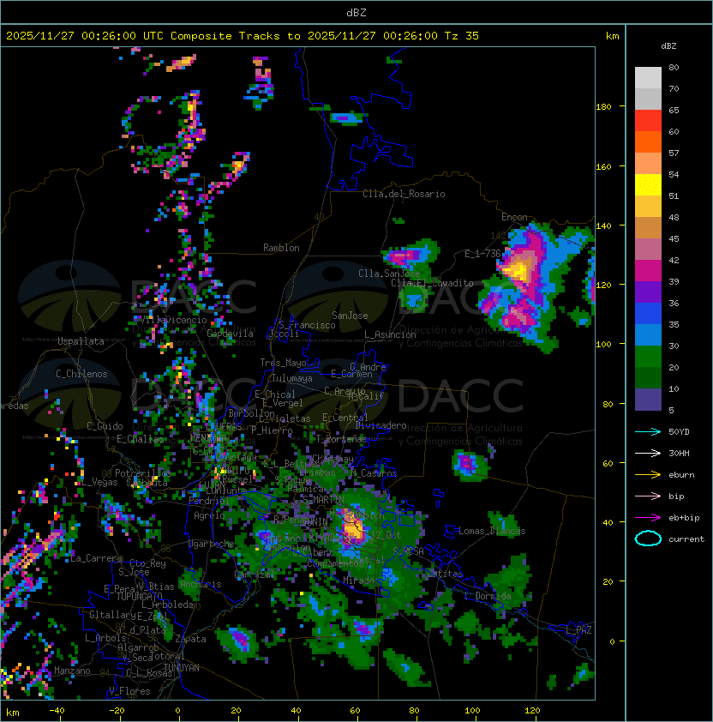713x722 pixels.
Task: Click the 'Tulumaya' place label
Action: click(x=292, y=378)
